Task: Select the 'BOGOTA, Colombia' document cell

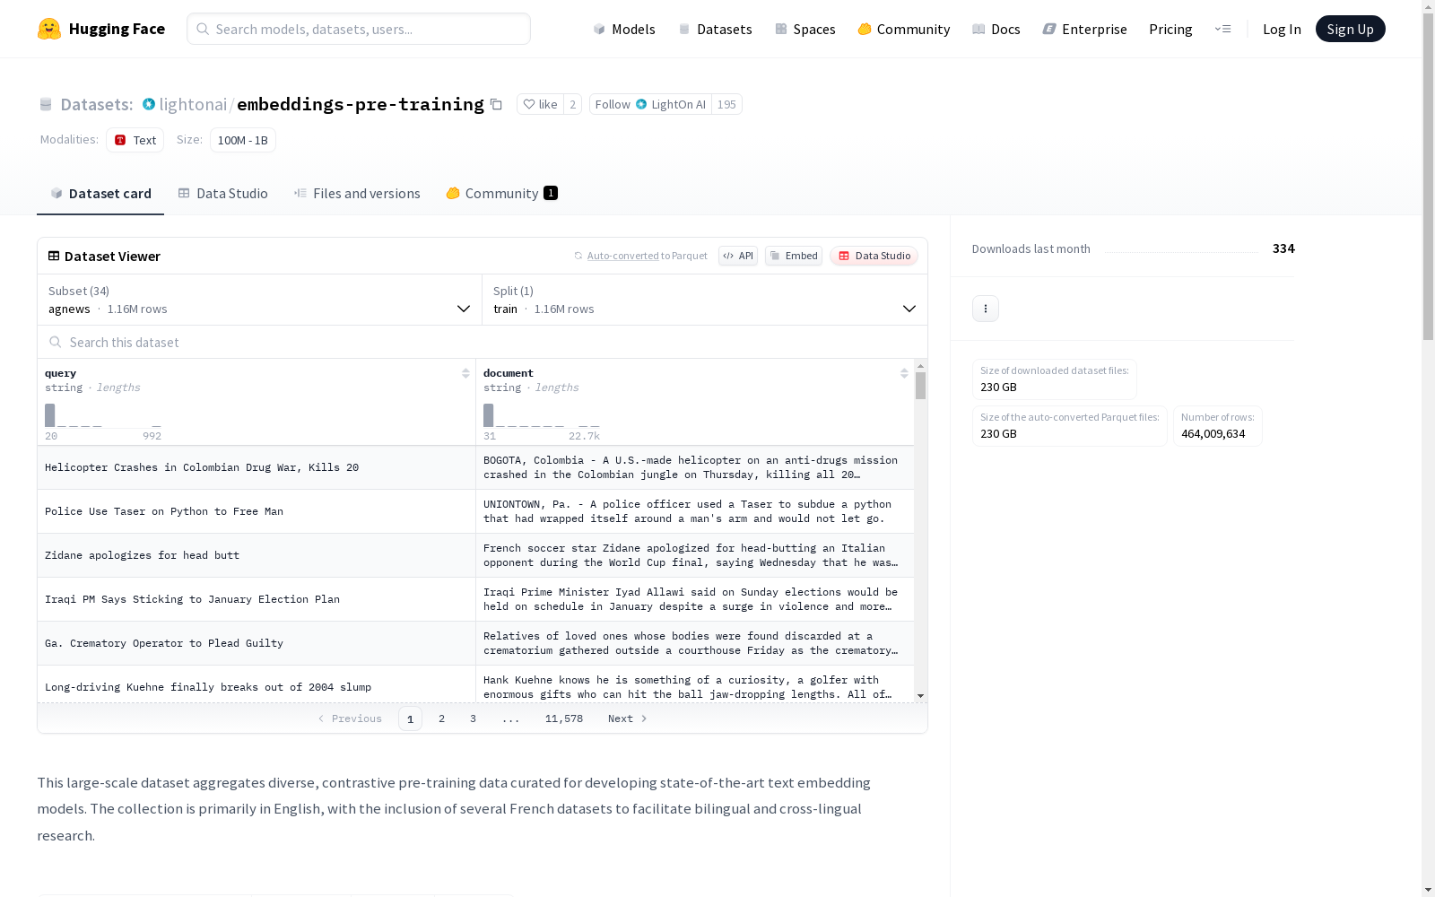Action: (695, 467)
